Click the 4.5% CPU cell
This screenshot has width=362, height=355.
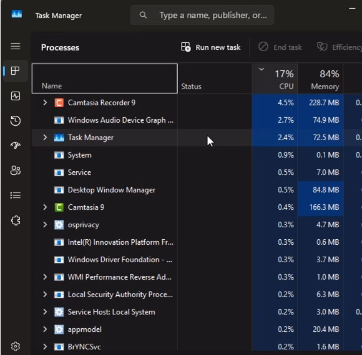(275, 103)
